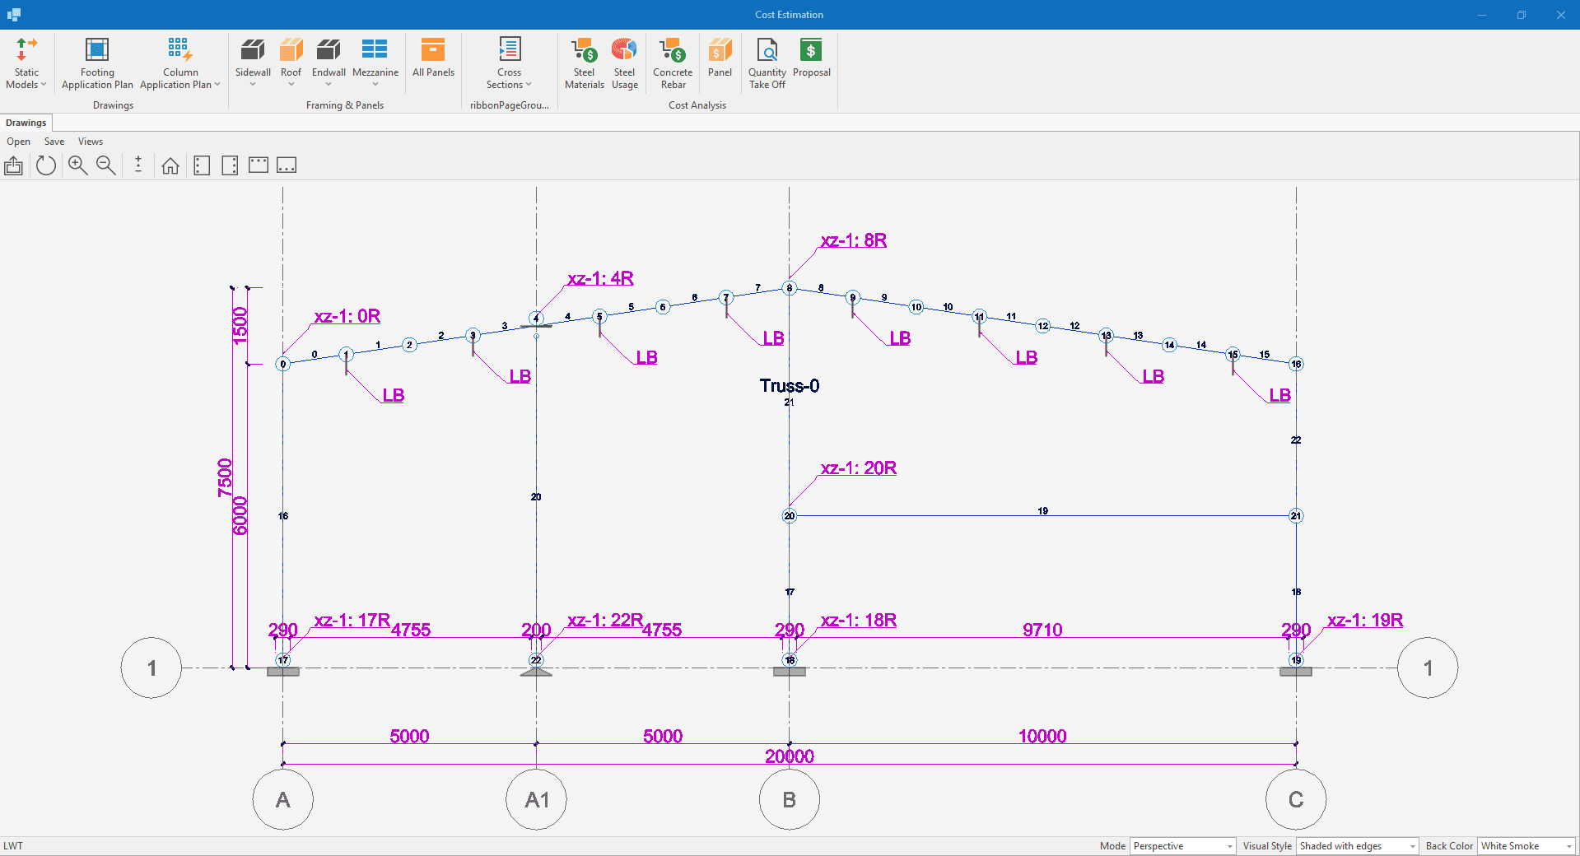Open the All Panels view
Viewport: 1580px width, 856px height.
pos(433,58)
